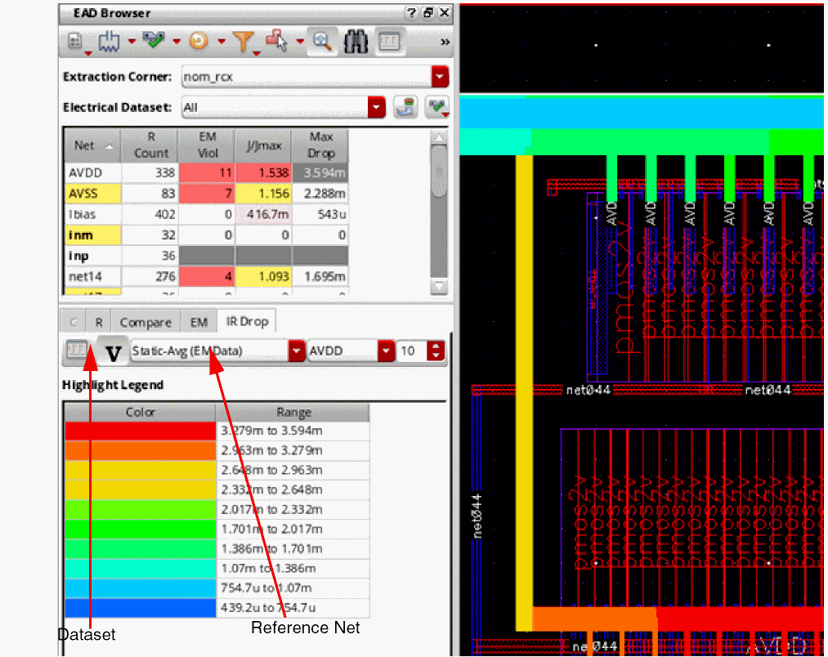Open the Electrical Dataset dropdown
This screenshot has height=657, width=828.
coord(376,107)
